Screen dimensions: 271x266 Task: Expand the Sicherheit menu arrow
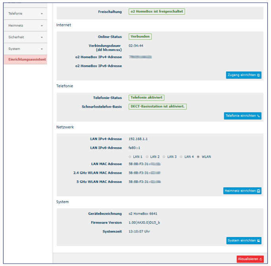(42, 38)
